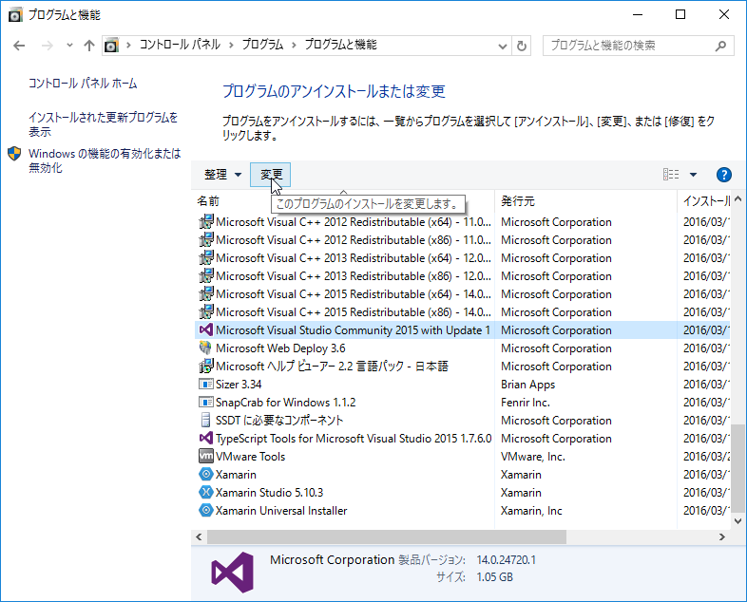Select VMware Tools program name
Image resolution: width=747 pixels, height=602 pixels.
(x=250, y=457)
